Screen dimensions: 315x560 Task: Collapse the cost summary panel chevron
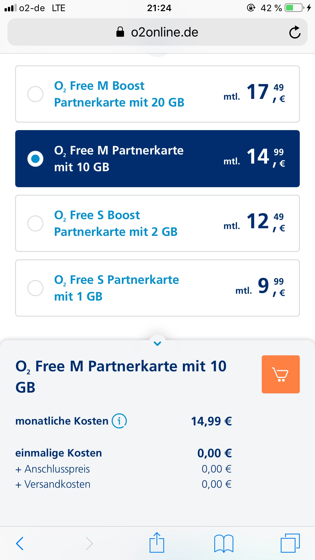(157, 344)
